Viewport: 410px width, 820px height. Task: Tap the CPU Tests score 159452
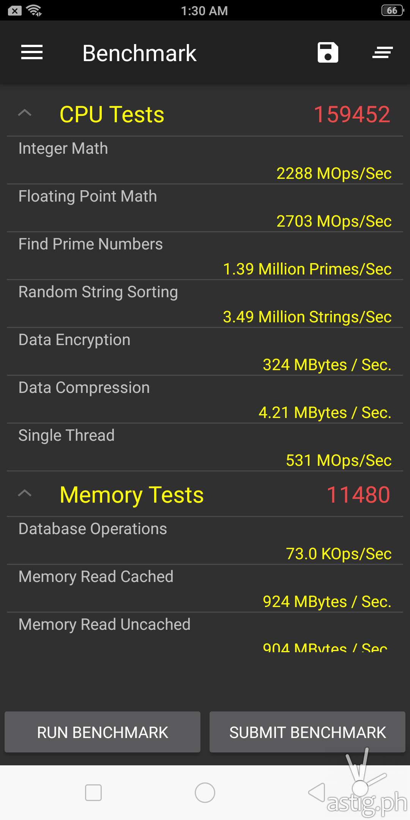coord(352,114)
